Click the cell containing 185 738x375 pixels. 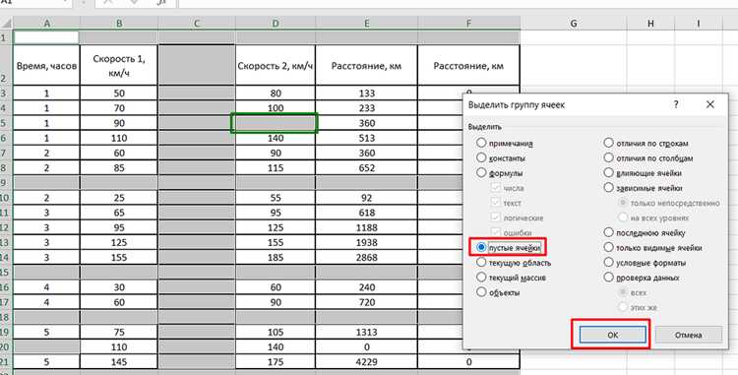coord(276,257)
